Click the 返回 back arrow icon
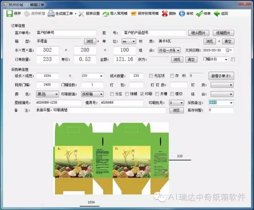Screen dimensions: 254x210 pos(217,13)
